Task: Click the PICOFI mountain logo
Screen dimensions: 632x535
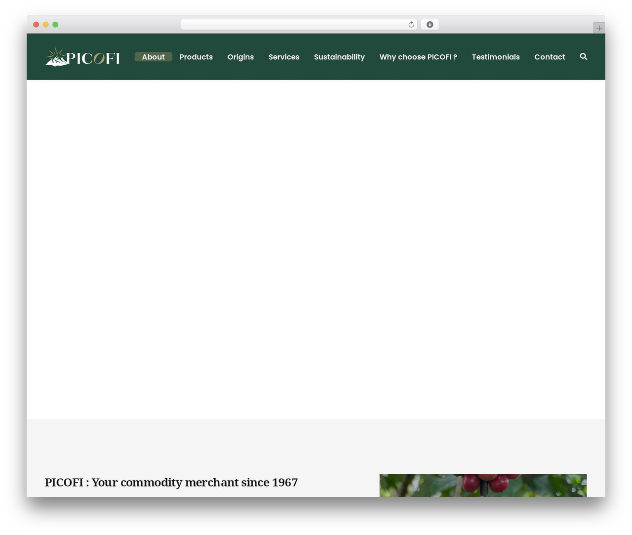Action: pos(82,57)
